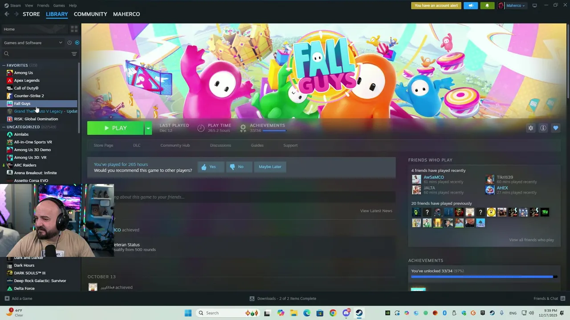This screenshot has width=570, height=320.
Task: Click the AwSaMCO friend avatar
Action: tap(416, 180)
